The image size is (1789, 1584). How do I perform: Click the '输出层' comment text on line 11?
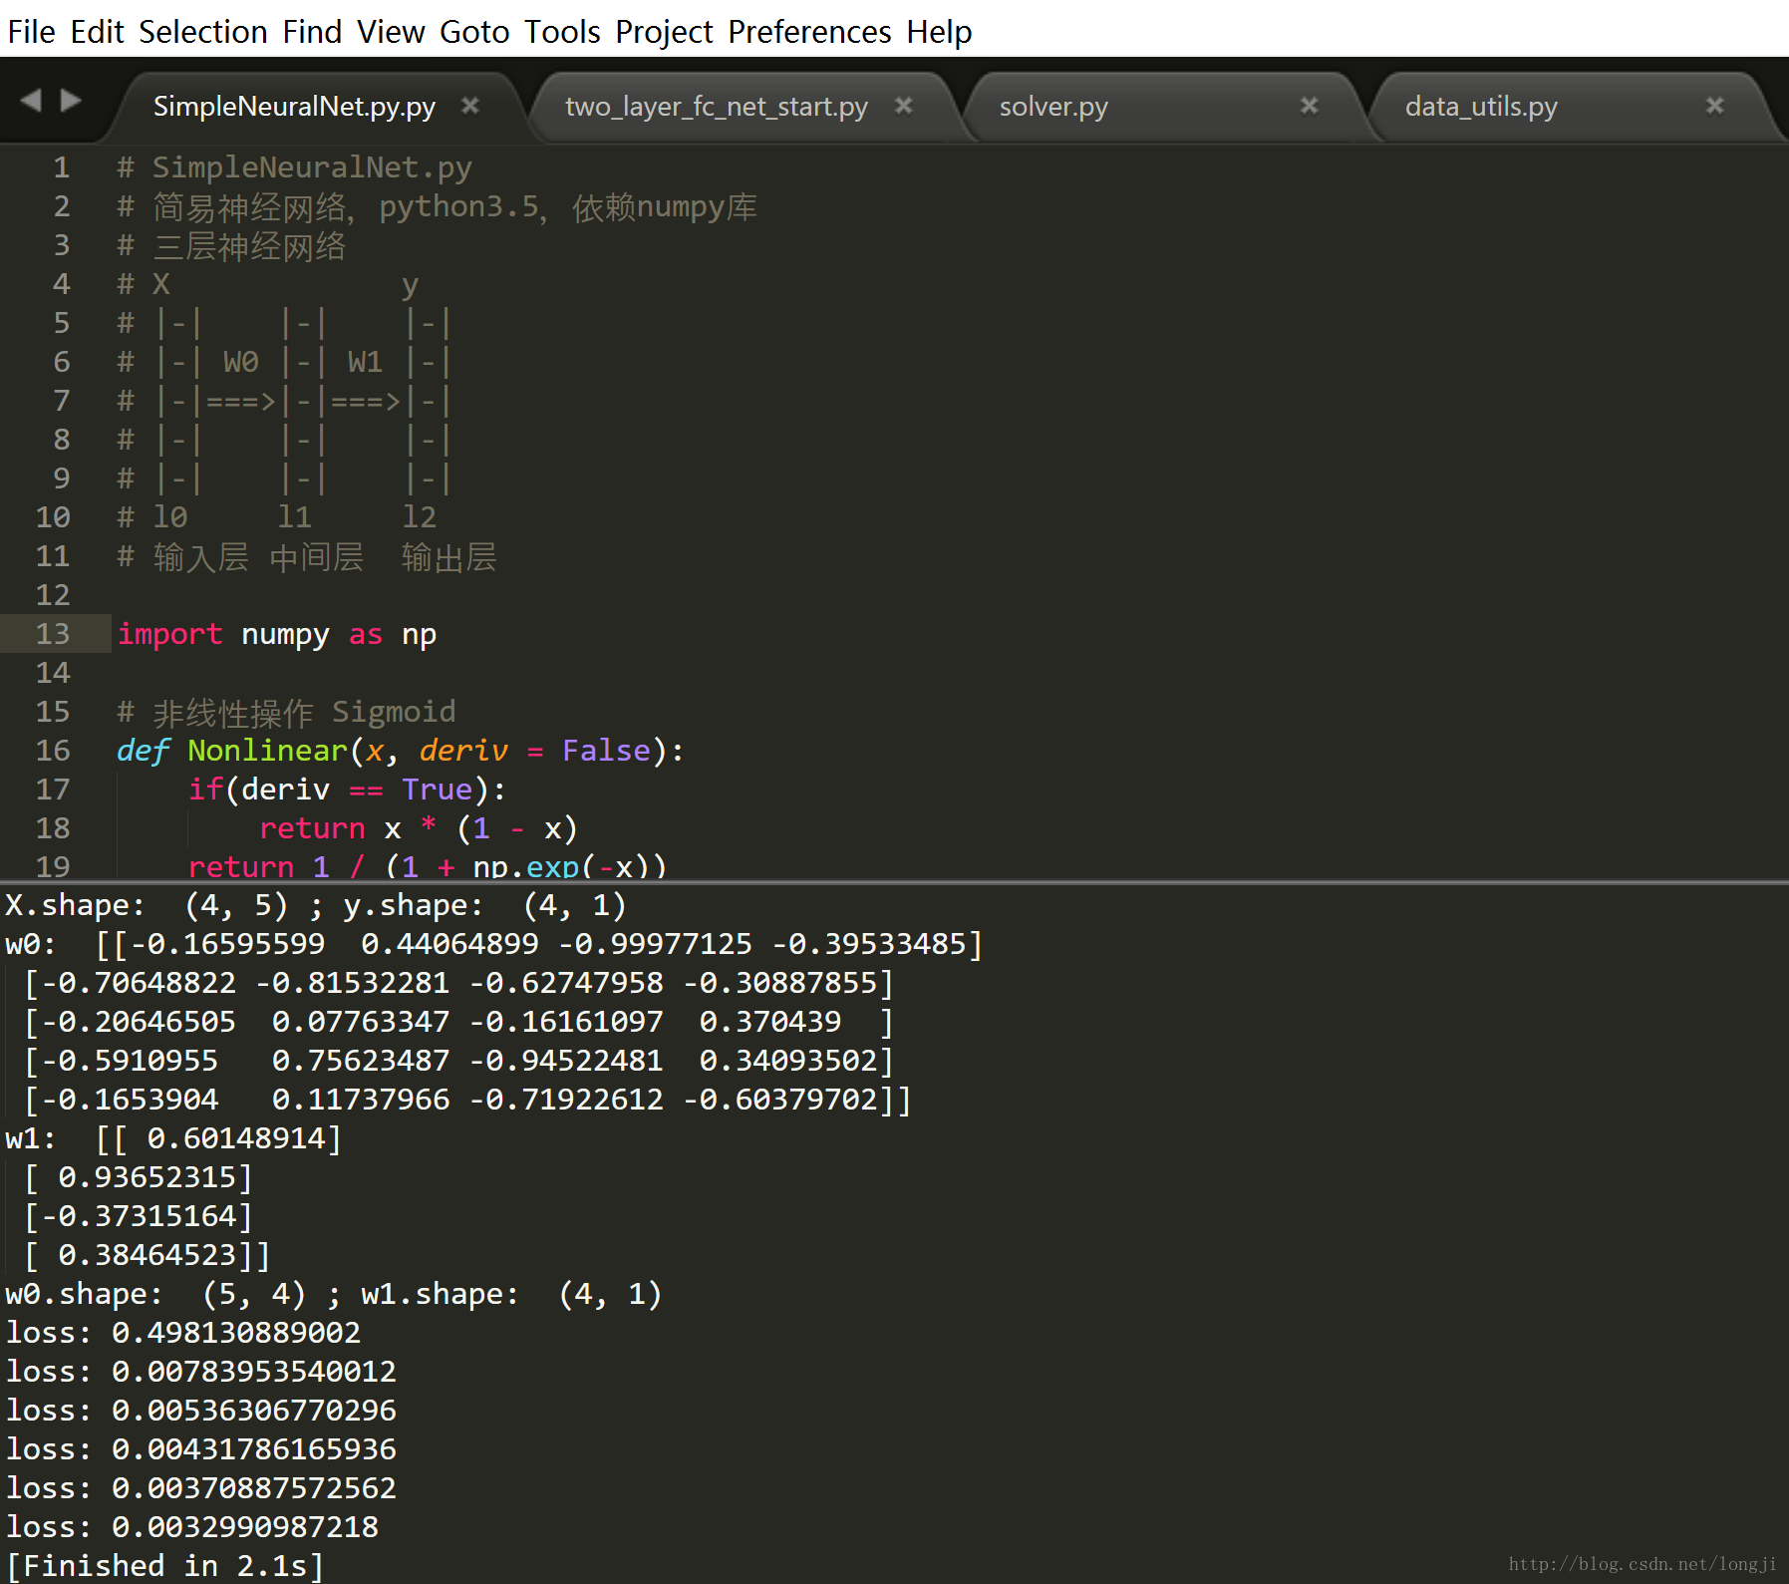pyautogui.click(x=448, y=556)
